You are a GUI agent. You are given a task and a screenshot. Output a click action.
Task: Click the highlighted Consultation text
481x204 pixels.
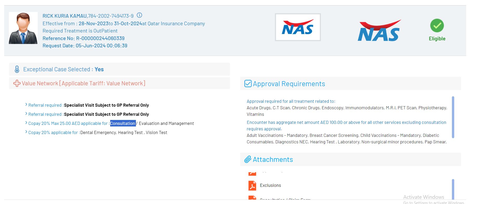coord(123,123)
